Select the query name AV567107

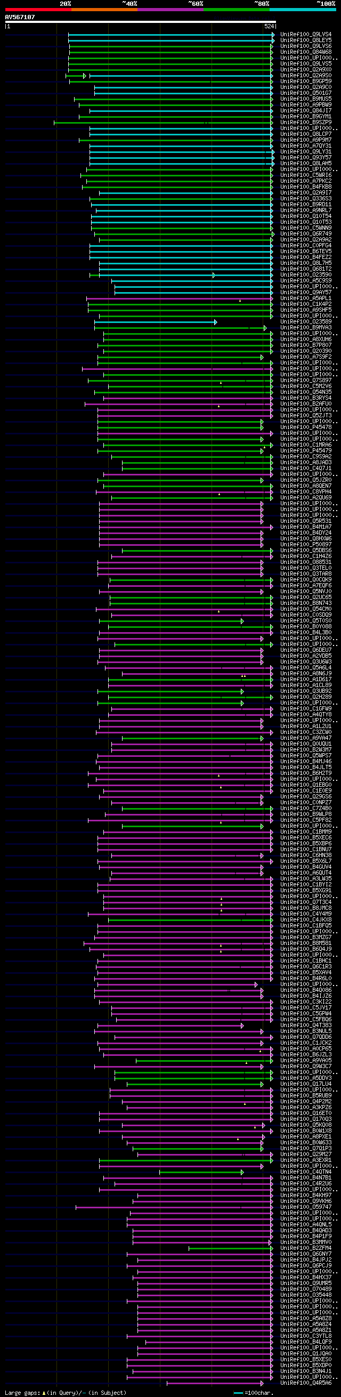20,18
